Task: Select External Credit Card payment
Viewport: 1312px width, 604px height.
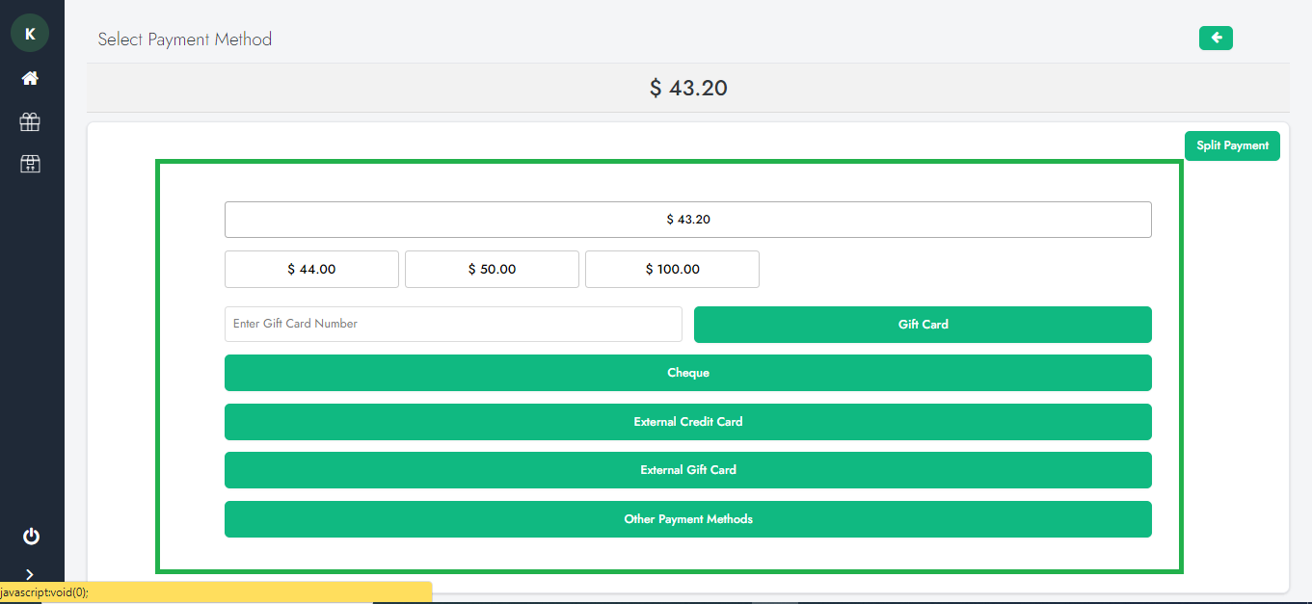Action: [x=687, y=422]
